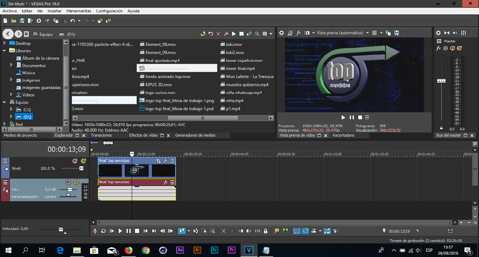479x257 pixels.
Task: Expand Desktop tree node
Action: 5,43
